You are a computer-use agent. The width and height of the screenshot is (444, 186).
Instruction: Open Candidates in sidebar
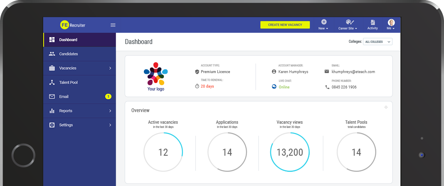click(79, 54)
